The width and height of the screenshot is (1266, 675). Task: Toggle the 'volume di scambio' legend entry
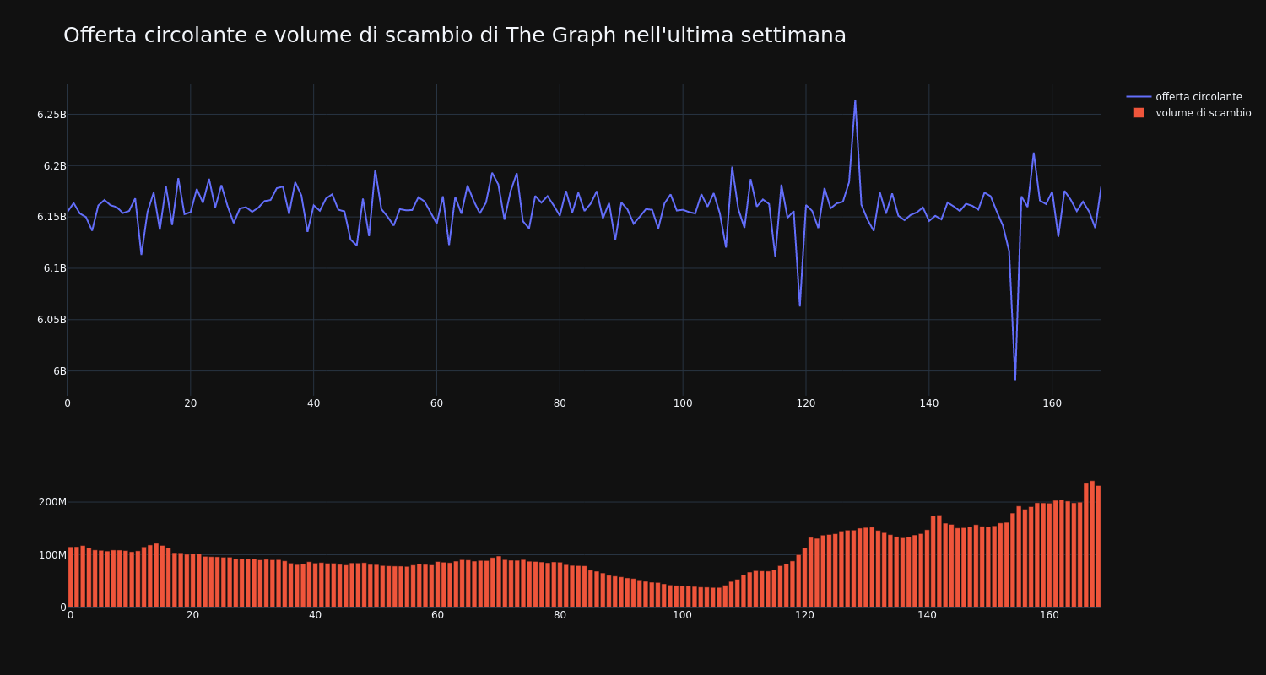click(x=1188, y=113)
